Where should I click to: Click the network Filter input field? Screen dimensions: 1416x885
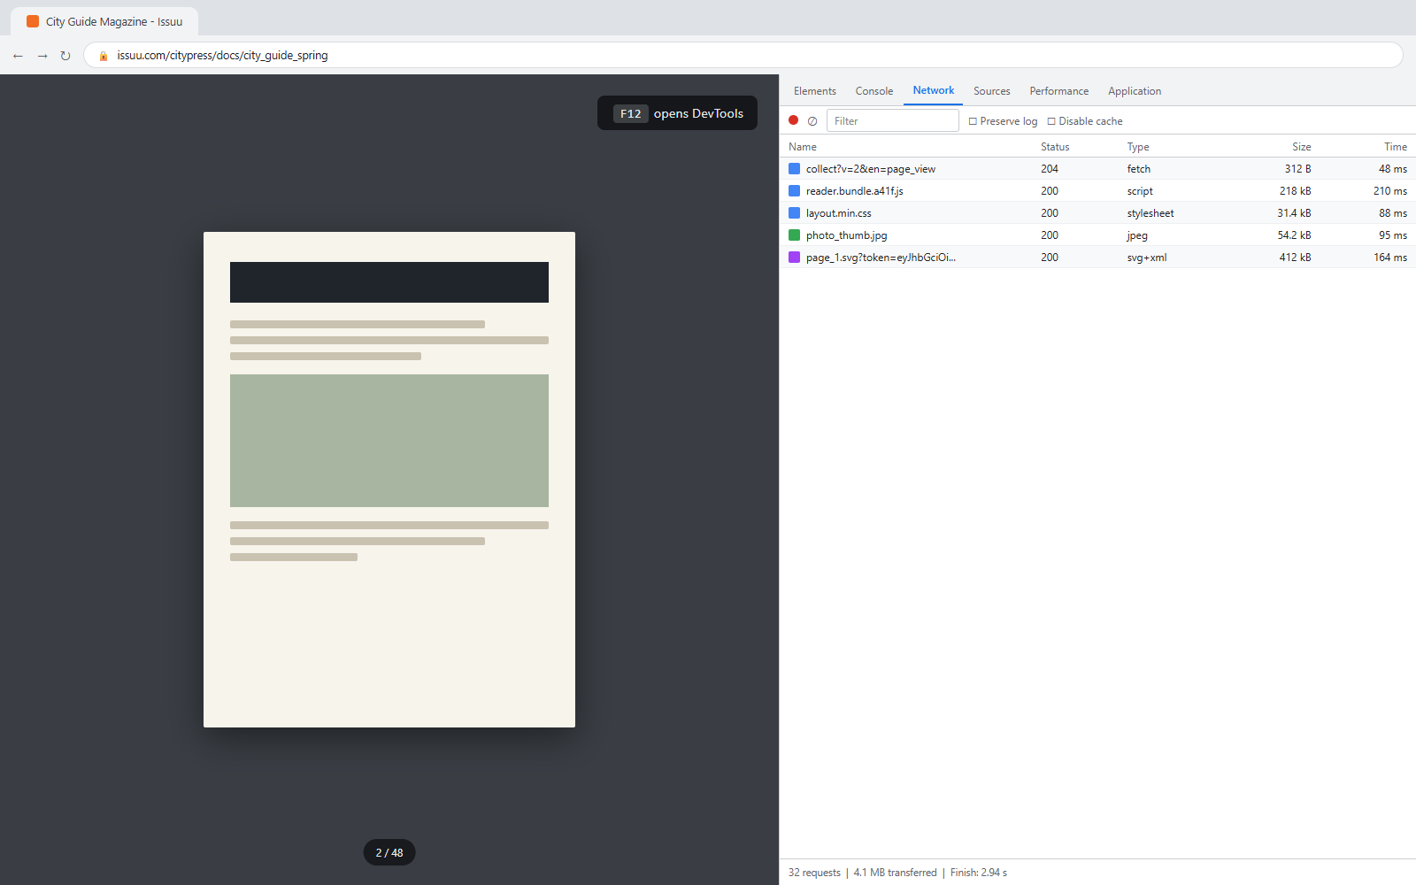click(x=892, y=120)
